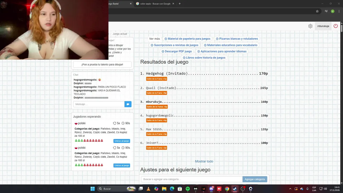Focus the category search field
The image size is (343, 193).
point(192,179)
